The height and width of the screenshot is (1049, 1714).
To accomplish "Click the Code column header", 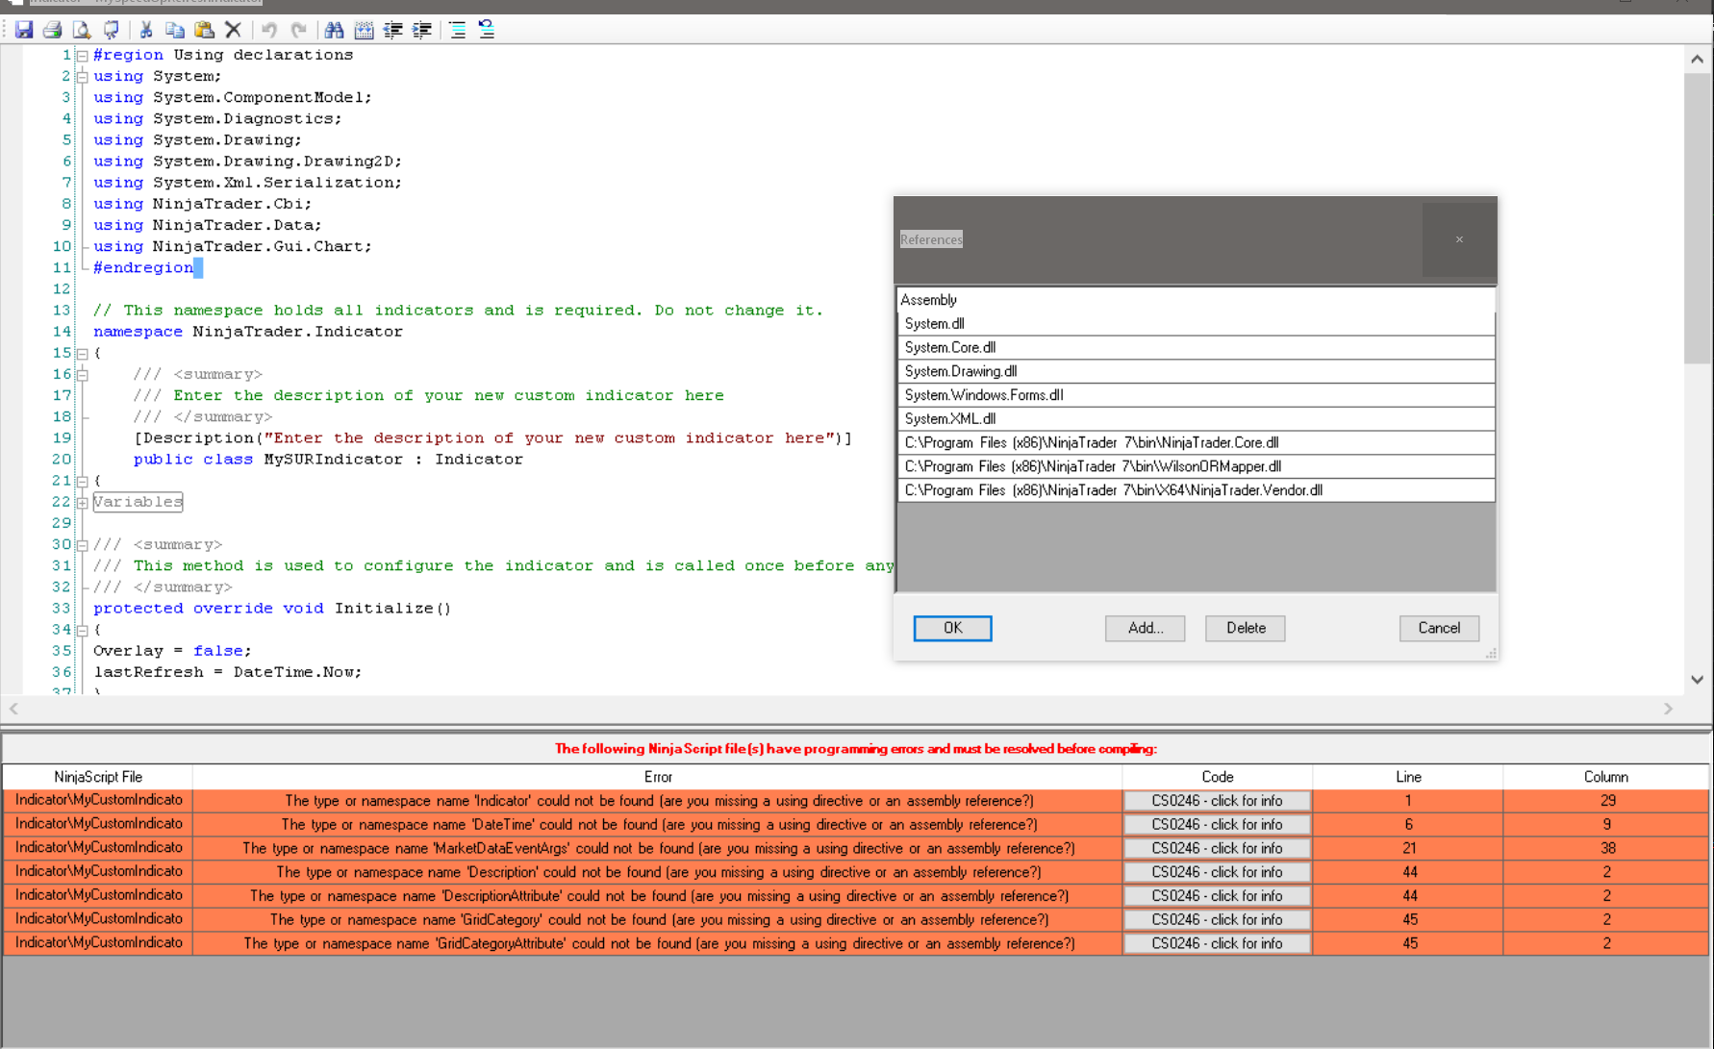I will coord(1217,777).
